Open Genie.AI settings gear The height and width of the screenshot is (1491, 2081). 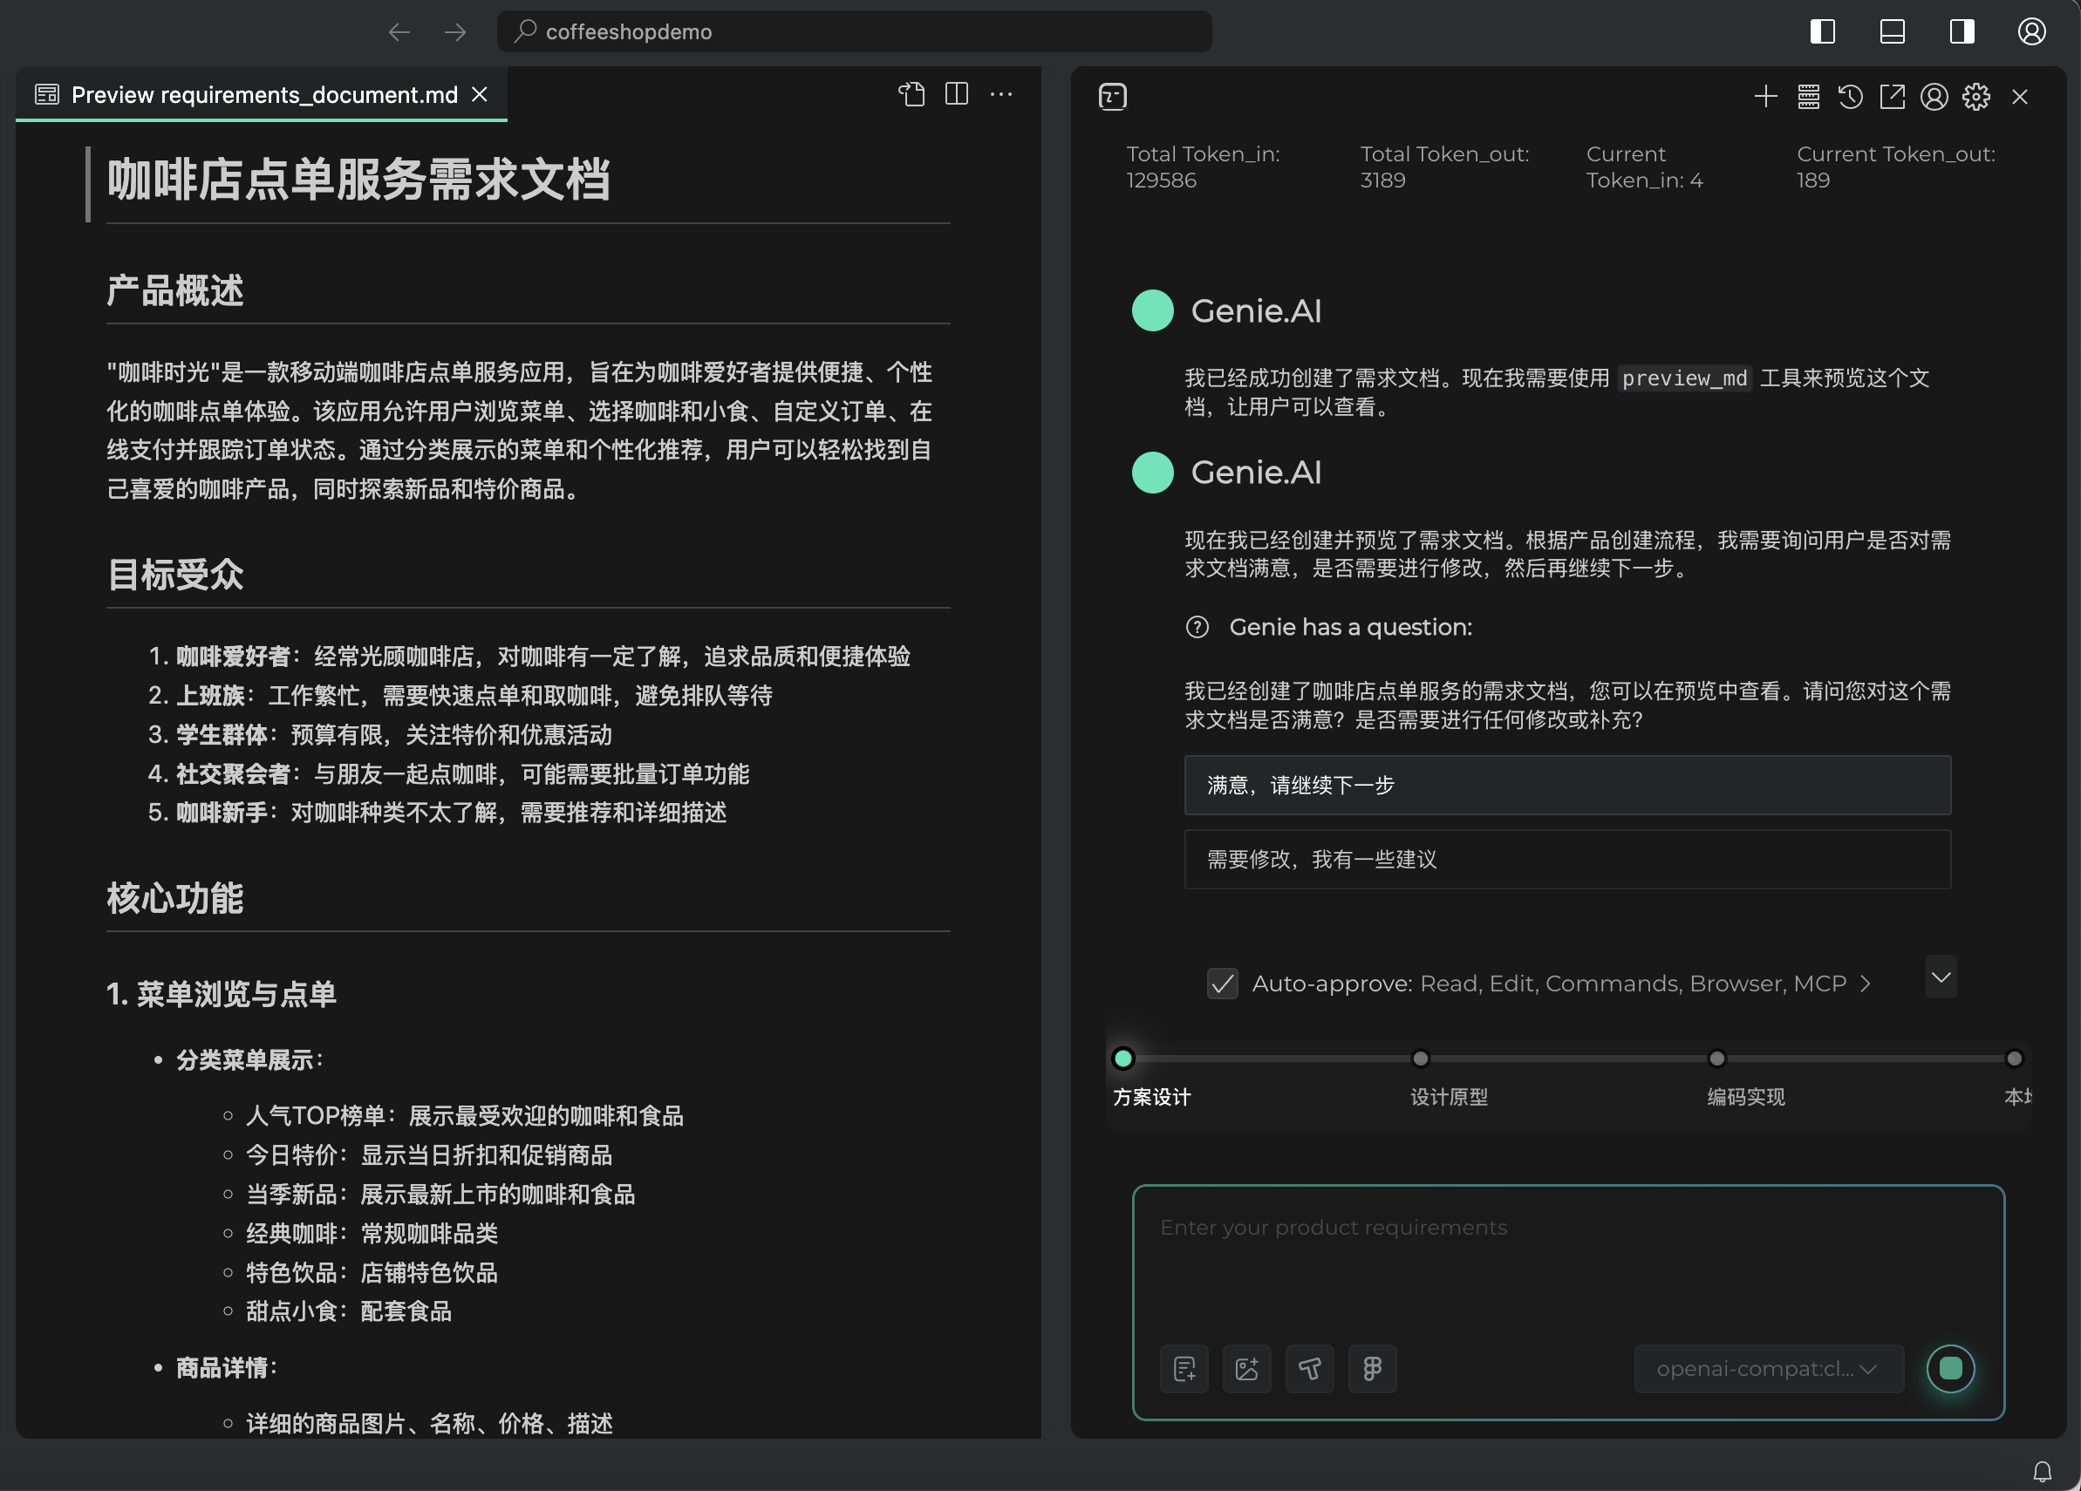click(1975, 96)
